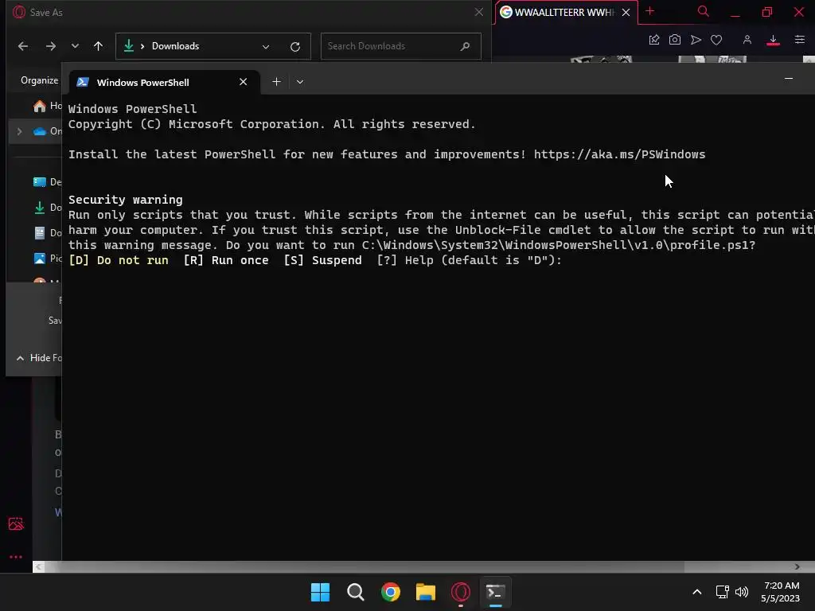Viewport: 815px width, 611px height.
Task: Select the WWAALLTTEERR browser tab in Opera
Action: tap(565, 12)
